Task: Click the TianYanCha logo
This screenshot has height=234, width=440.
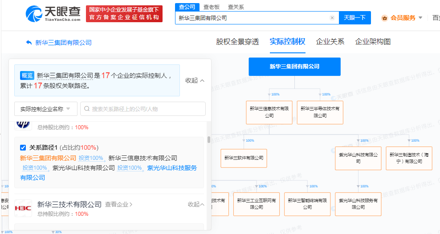Action: [x=53, y=14]
